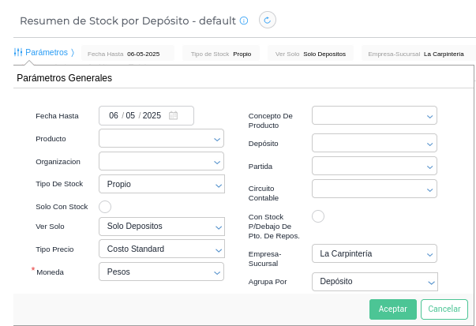Image resolution: width=476 pixels, height=326 pixels.
Task: Click the Fecha Hasta date input
Action: click(x=134, y=115)
